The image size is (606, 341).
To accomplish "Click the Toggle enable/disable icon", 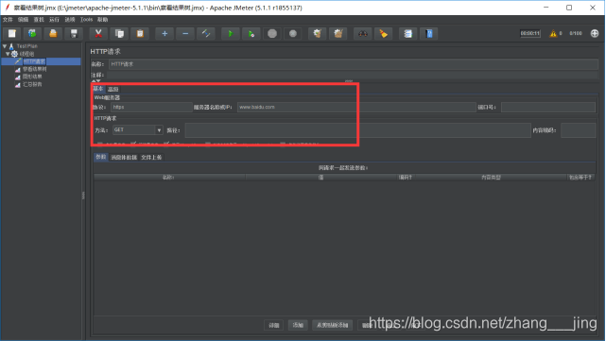I will [206, 34].
